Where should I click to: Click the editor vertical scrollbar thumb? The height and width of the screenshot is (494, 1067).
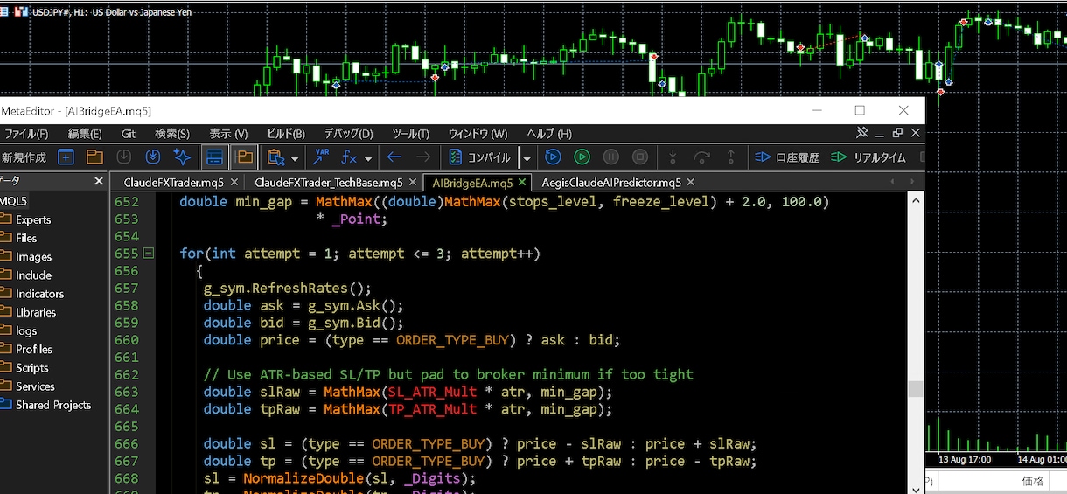[x=916, y=390]
